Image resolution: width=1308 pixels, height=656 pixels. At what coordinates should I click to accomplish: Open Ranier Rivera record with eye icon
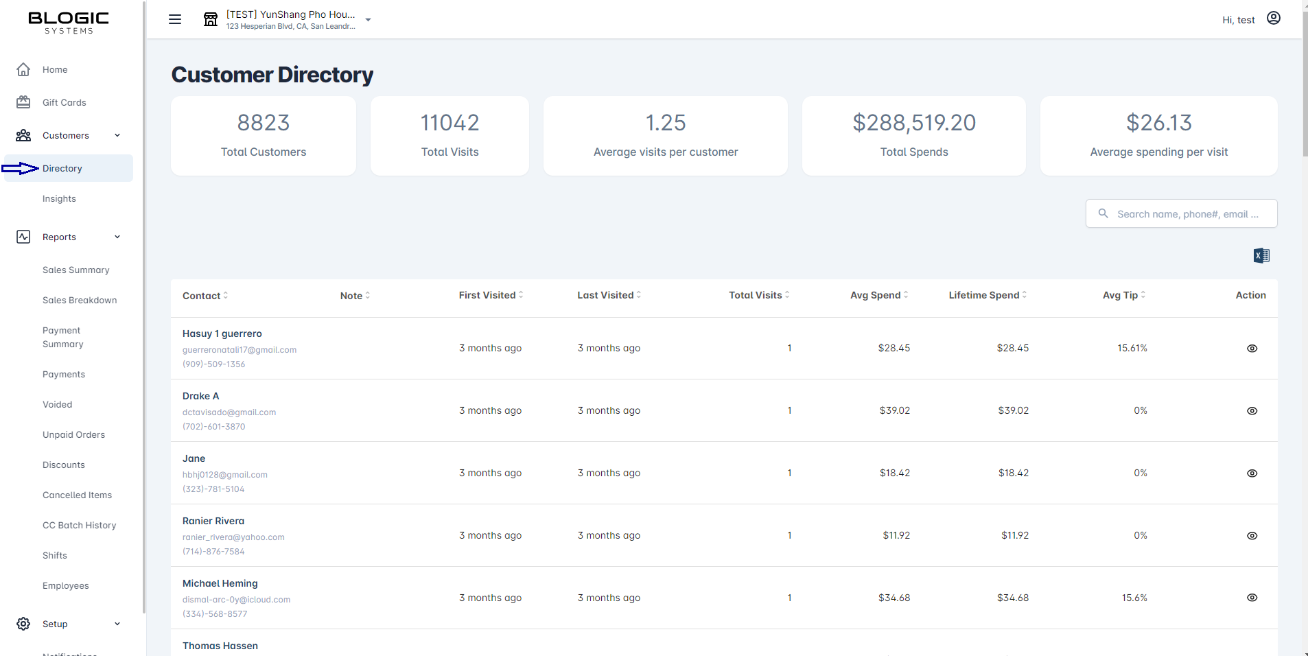click(x=1252, y=536)
